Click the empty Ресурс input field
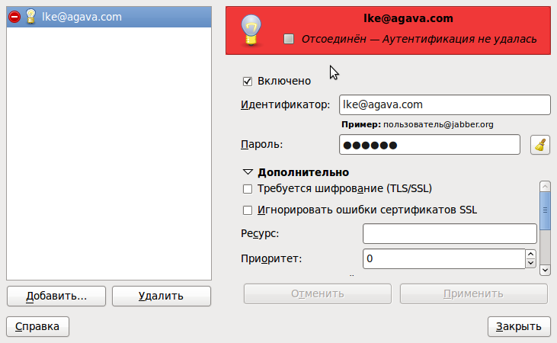Image resolution: width=557 pixels, height=343 pixels. coord(450,233)
